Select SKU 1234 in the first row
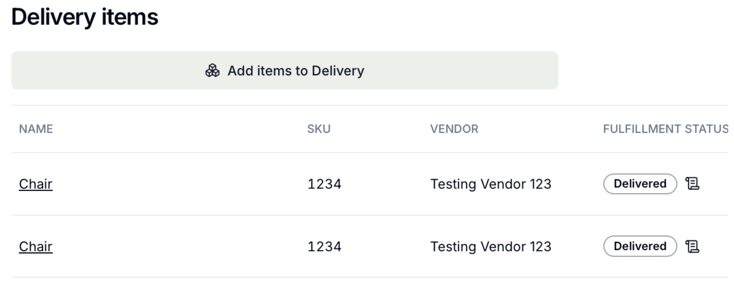The image size is (734, 287). pyautogui.click(x=325, y=184)
